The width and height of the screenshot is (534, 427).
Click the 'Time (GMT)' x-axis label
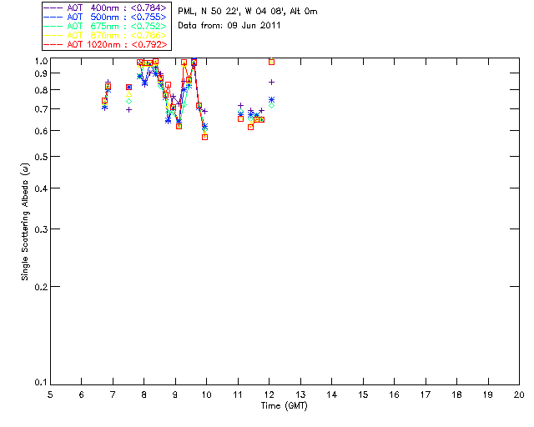tap(285, 406)
